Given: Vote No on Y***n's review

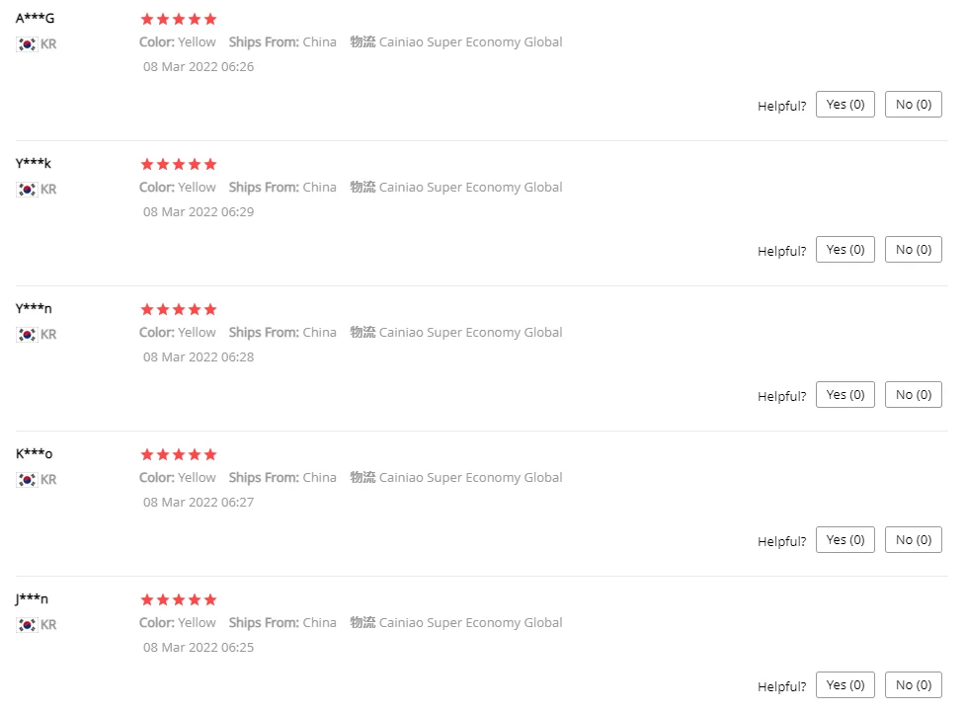Looking at the screenshot, I should [x=914, y=395].
